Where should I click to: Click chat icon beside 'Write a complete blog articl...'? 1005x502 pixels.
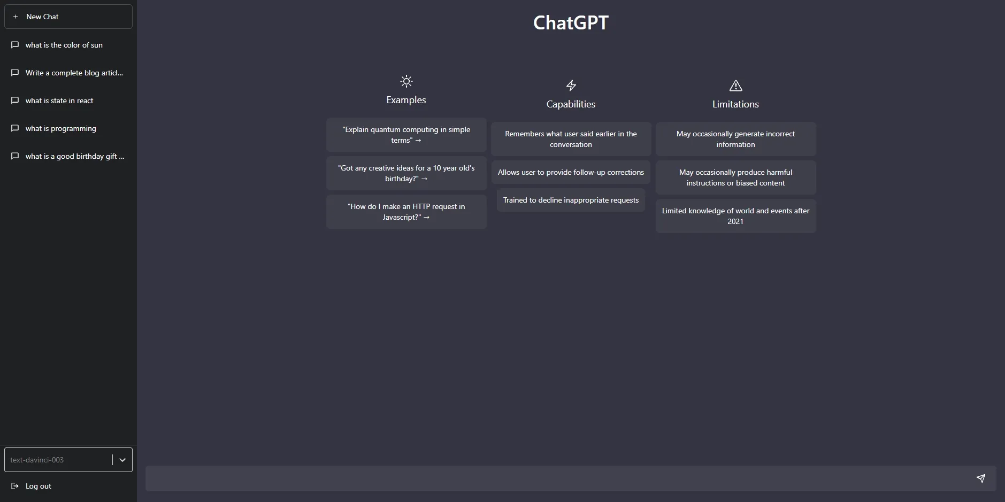[15, 73]
